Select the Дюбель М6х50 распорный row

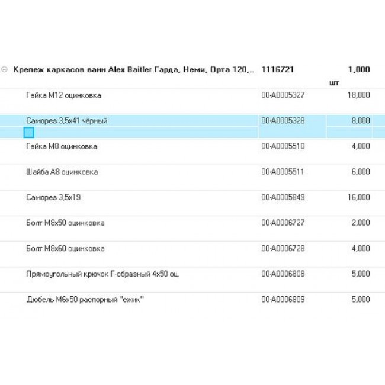(85, 300)
